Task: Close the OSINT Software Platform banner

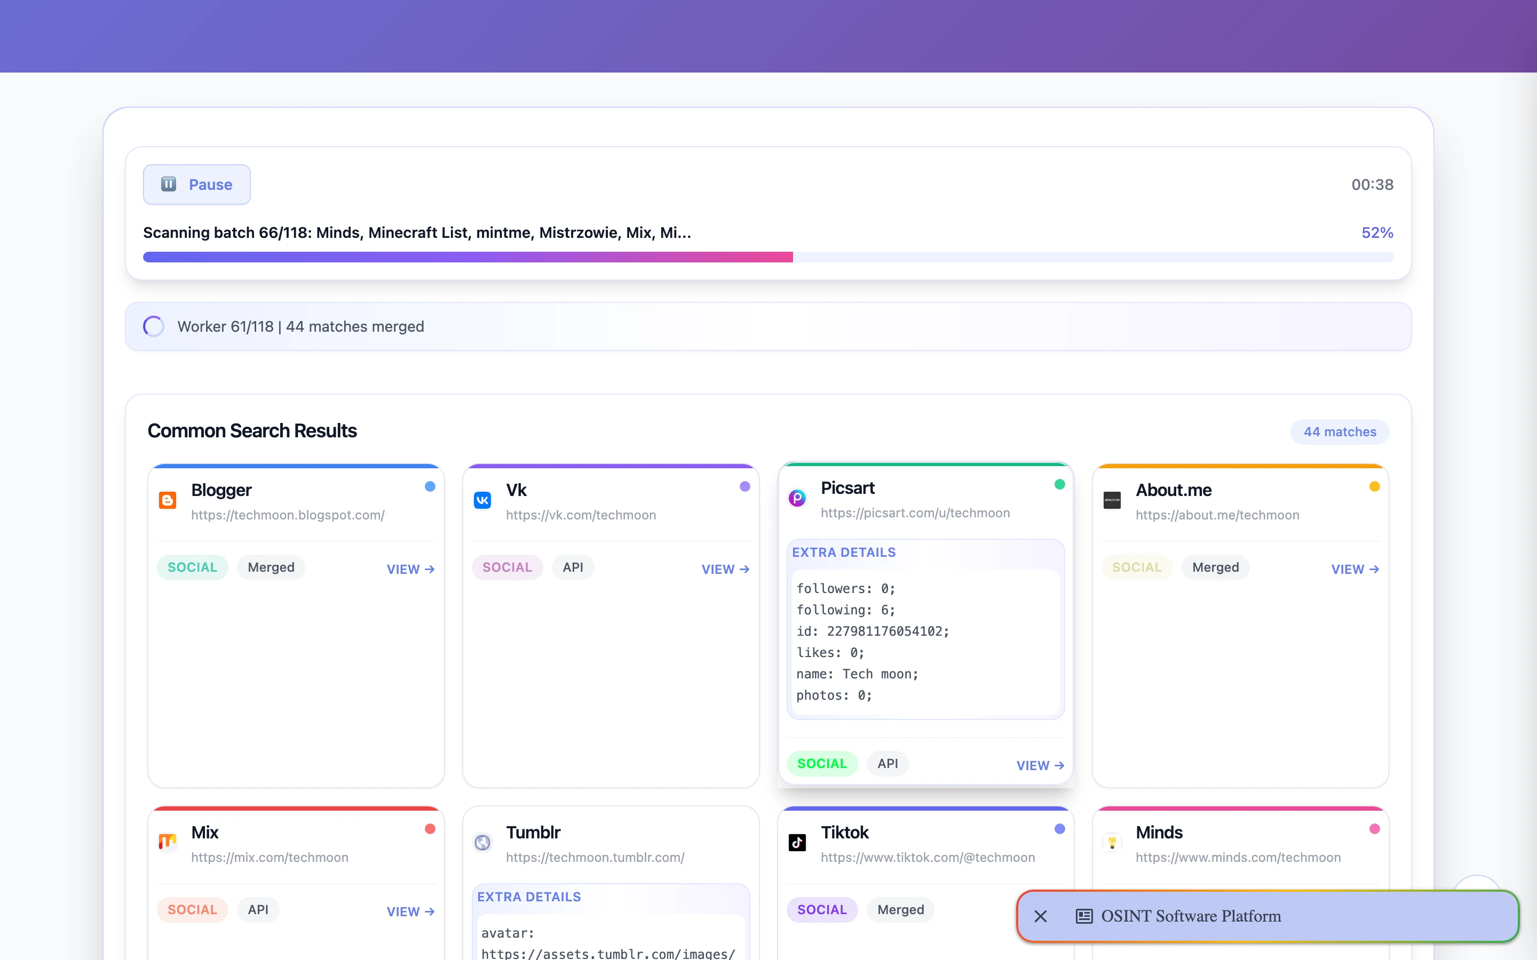Action: (x=1040, y=916)
